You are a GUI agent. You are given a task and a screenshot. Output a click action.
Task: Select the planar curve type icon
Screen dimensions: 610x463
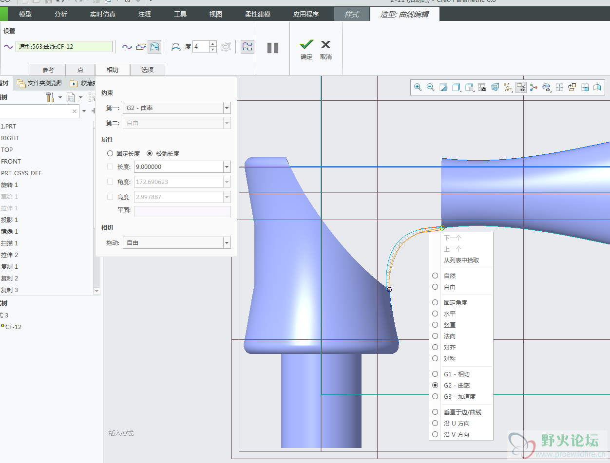[x=141, y=47]
